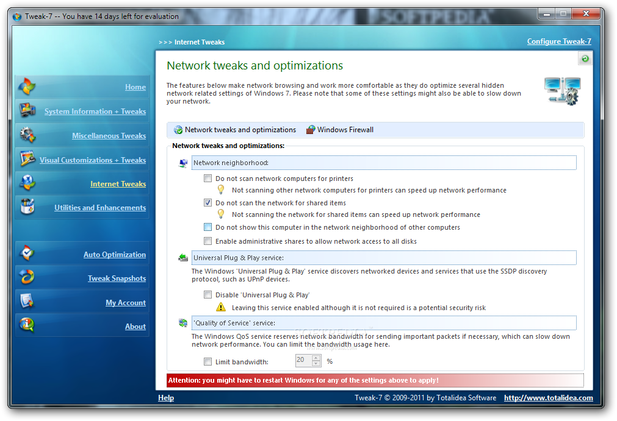The image size is (617, 421).
Task: Click the bandwidth percentage input field
Action: point(304,361)
